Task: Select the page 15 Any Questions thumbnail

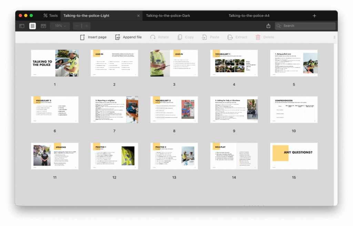Action: click(294, 152)
